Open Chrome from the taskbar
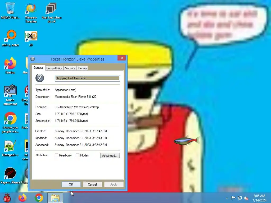The image size is (271, 203). click(39, 198)
